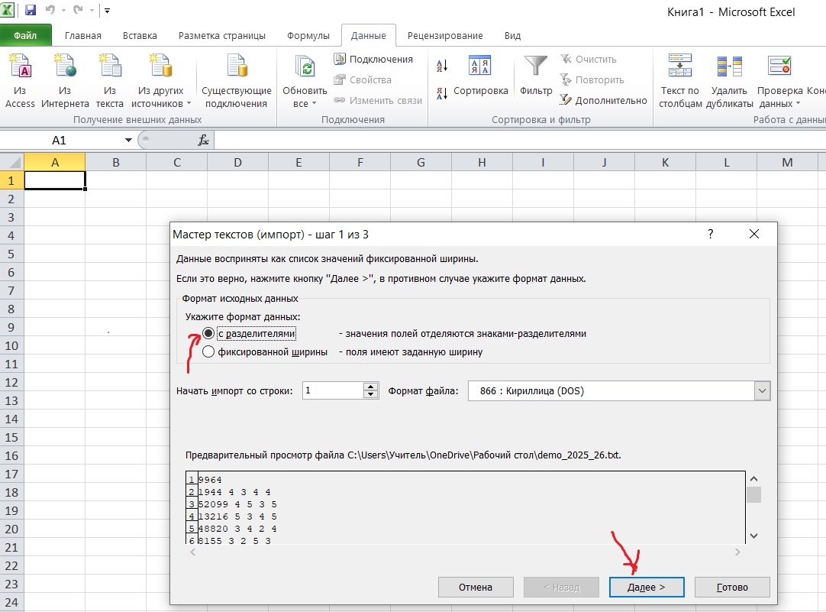The image size is (826, 612).
Task: Click the select-all corner of the sheet
Action: [x=11, y=162]
